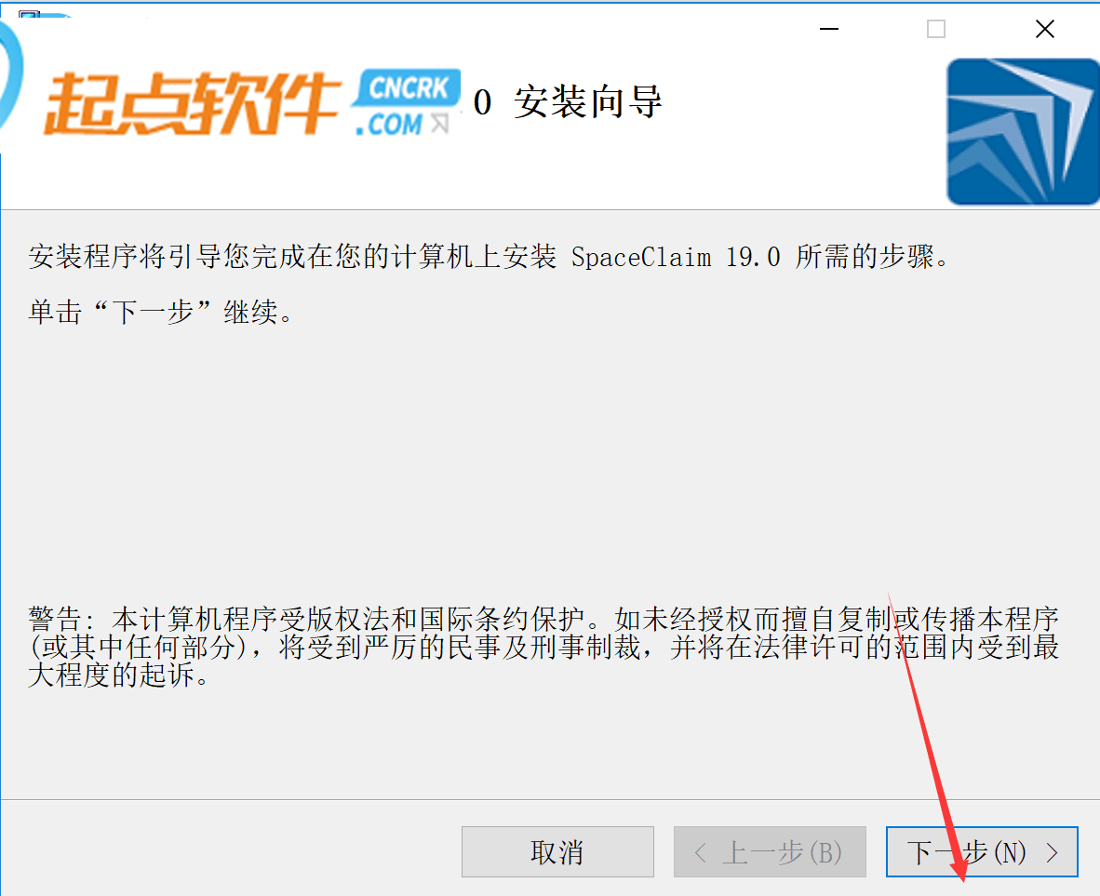Click the 取消 button to cancel installation
Image resolution: width=1100 pixels, height=896 pixels.
coord(557,851)
